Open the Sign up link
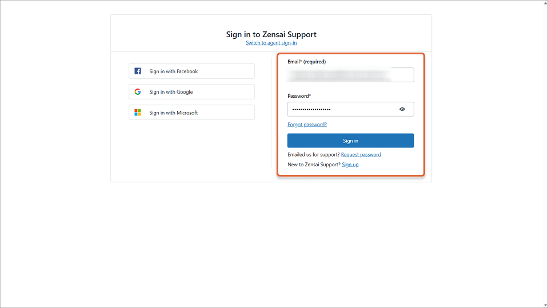Viewport: 548px width, 308px height. (350, 165)
